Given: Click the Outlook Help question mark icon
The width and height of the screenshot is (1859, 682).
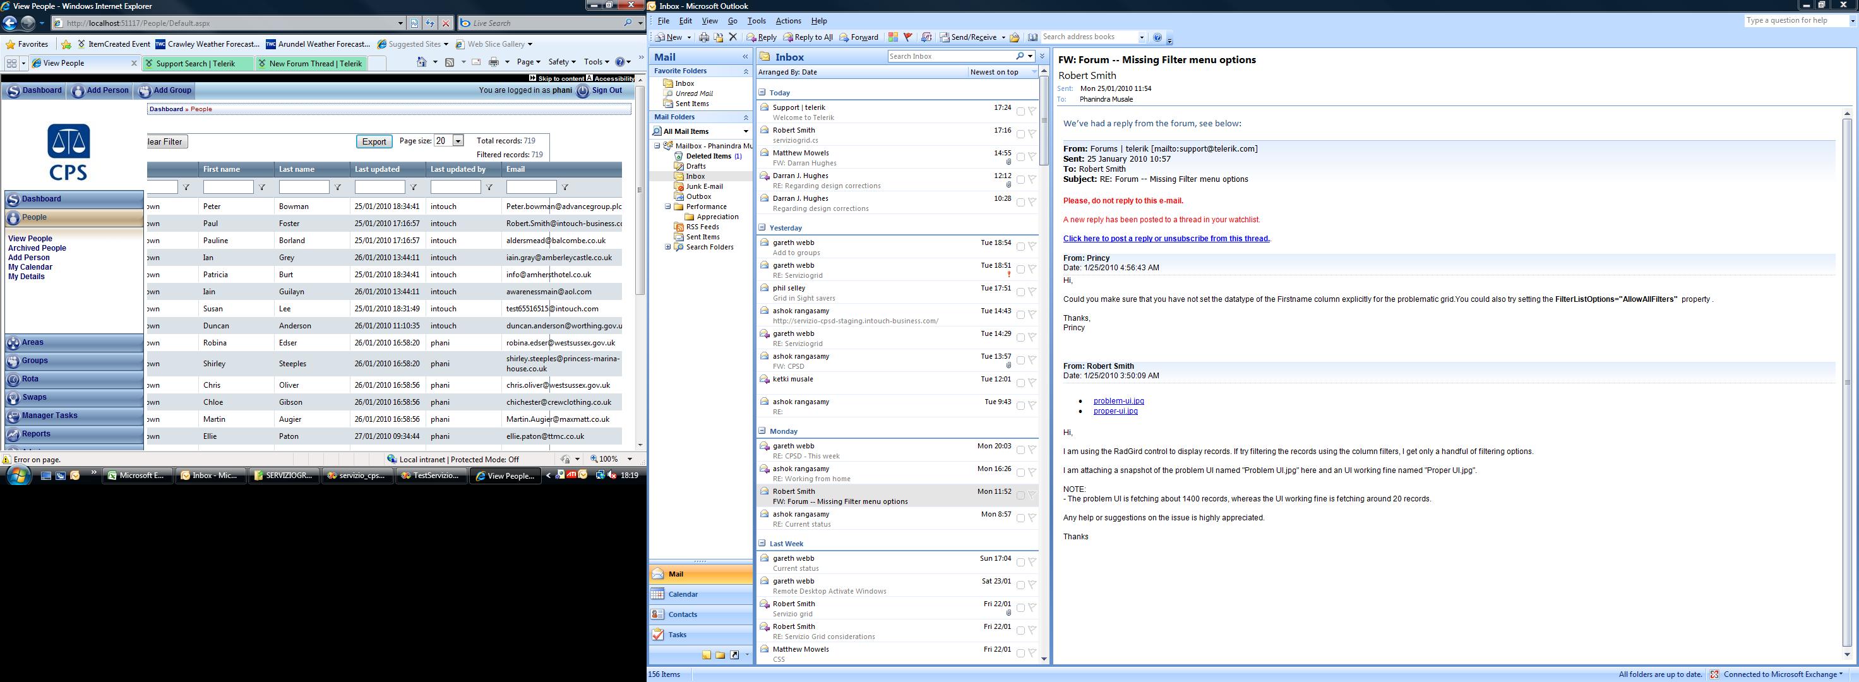Looking at the screenshot, I should (x=1157, y=37).
